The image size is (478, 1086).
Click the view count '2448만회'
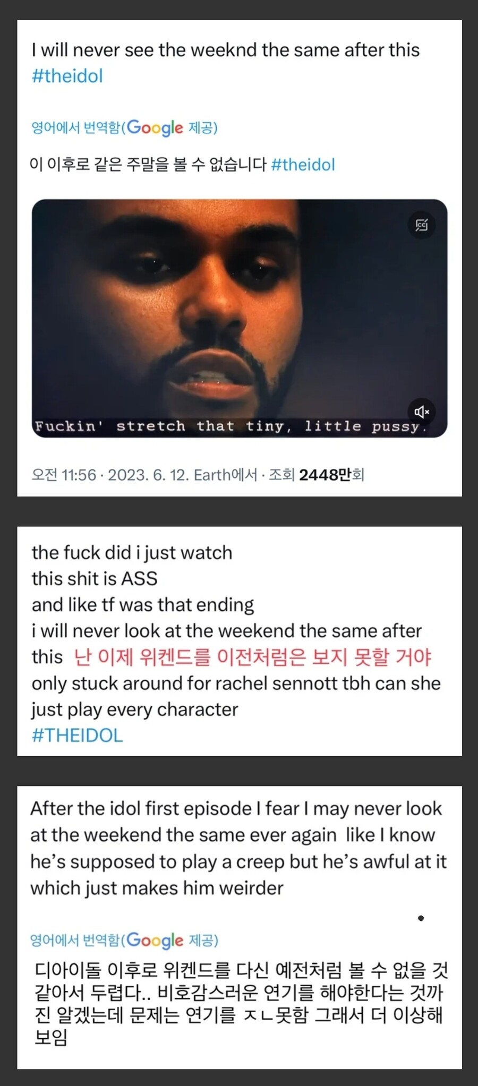tap(331, 475)
